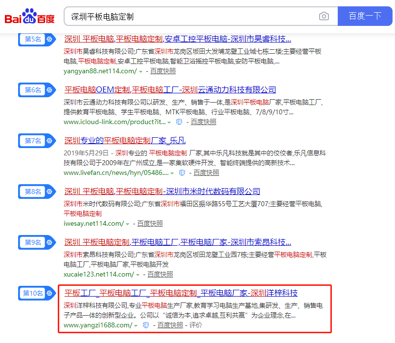Expand dropdown arrow beside xucaie123.net114.com

tap(138, 275)
